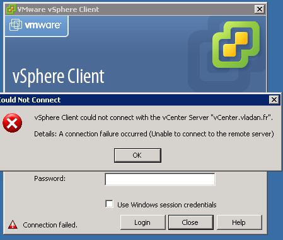Click the vmware logo in the banner
The width and height of the screenshot is (283, 240).
pos(36,25)
